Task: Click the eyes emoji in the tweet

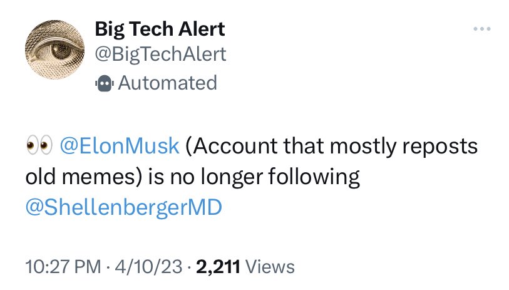Action: click(38, 147)
